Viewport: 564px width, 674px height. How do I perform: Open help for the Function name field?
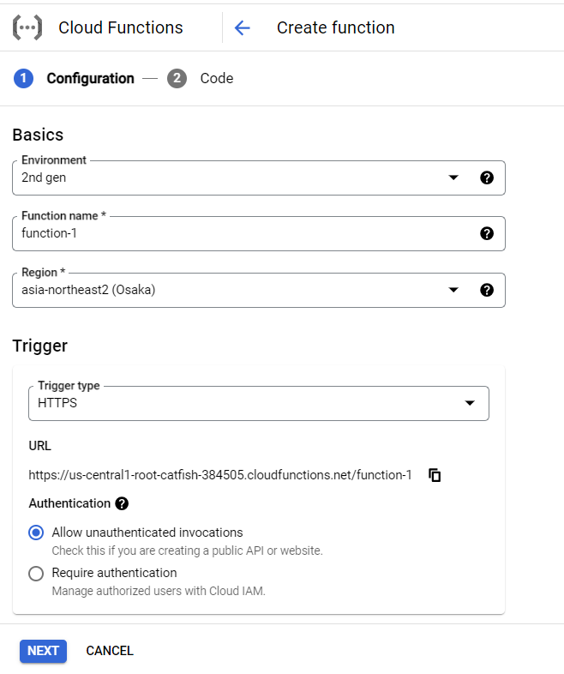tap(487, 233)
